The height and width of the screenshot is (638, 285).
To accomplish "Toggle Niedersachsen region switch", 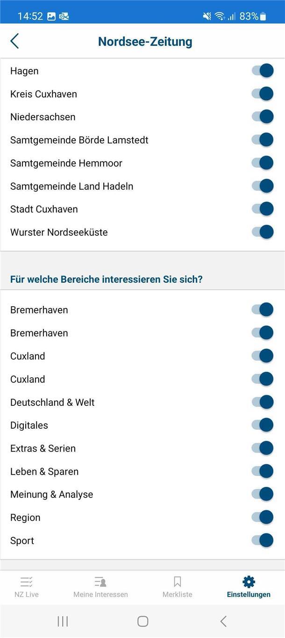I will pyautogui.click(x=263, y=117).
